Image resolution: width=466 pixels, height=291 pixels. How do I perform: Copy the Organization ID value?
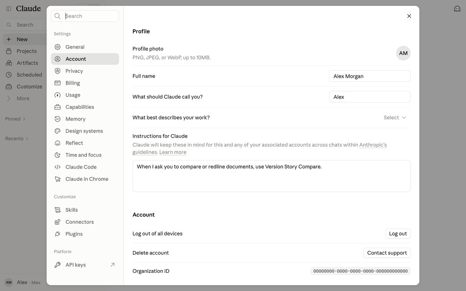(x=360, y=271)
